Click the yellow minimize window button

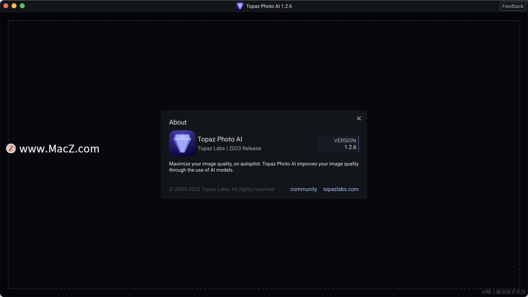[14, 6]
